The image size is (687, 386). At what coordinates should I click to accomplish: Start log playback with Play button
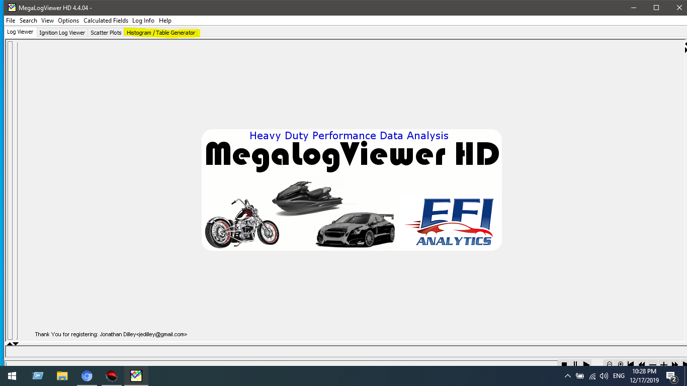(586, 364)
